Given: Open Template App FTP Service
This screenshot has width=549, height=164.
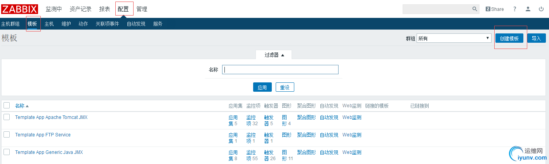Looking at the screenshot, I should click(43, 135).
